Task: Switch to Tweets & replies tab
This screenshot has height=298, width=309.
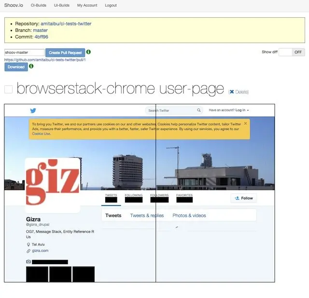Action: pos(147,216)
